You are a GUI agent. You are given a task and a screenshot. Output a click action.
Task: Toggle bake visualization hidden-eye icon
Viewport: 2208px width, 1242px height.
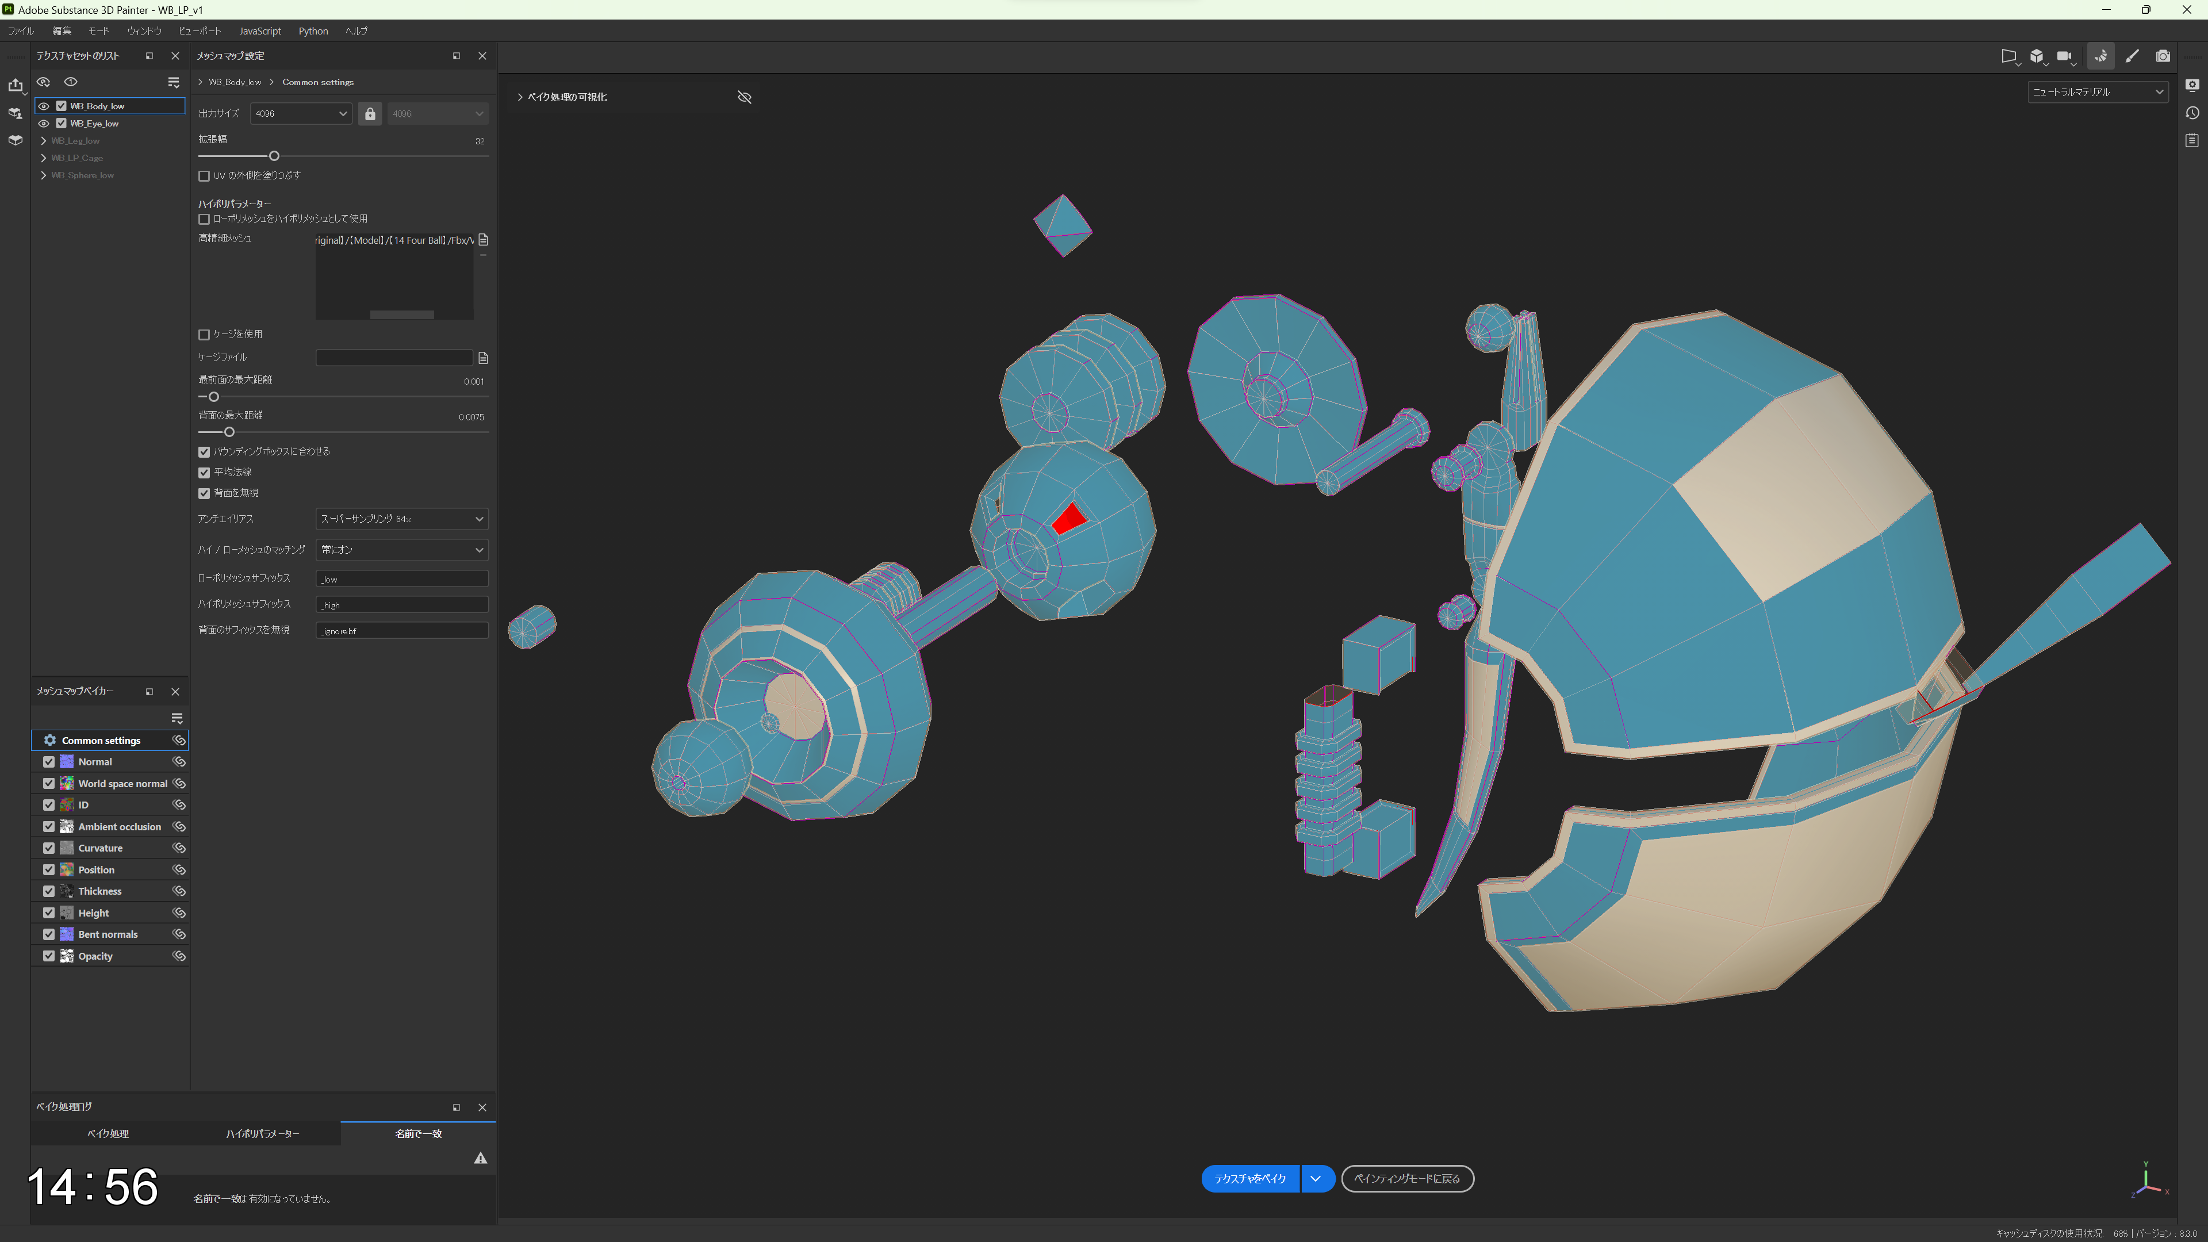[744, 98]
